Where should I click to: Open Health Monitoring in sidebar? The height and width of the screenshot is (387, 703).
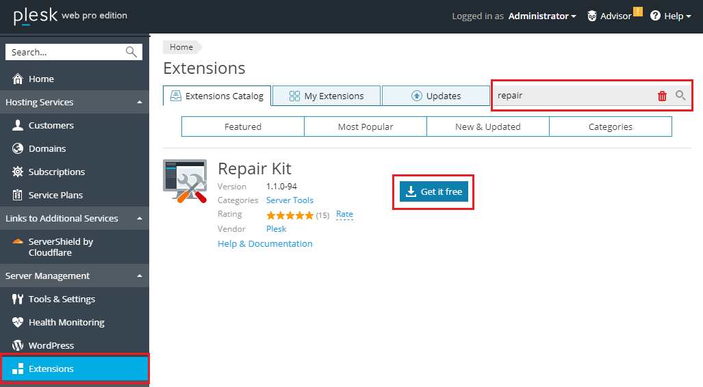coord(66,322)
